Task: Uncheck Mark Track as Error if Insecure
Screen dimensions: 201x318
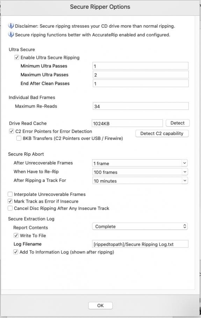Action: point(10,201)
